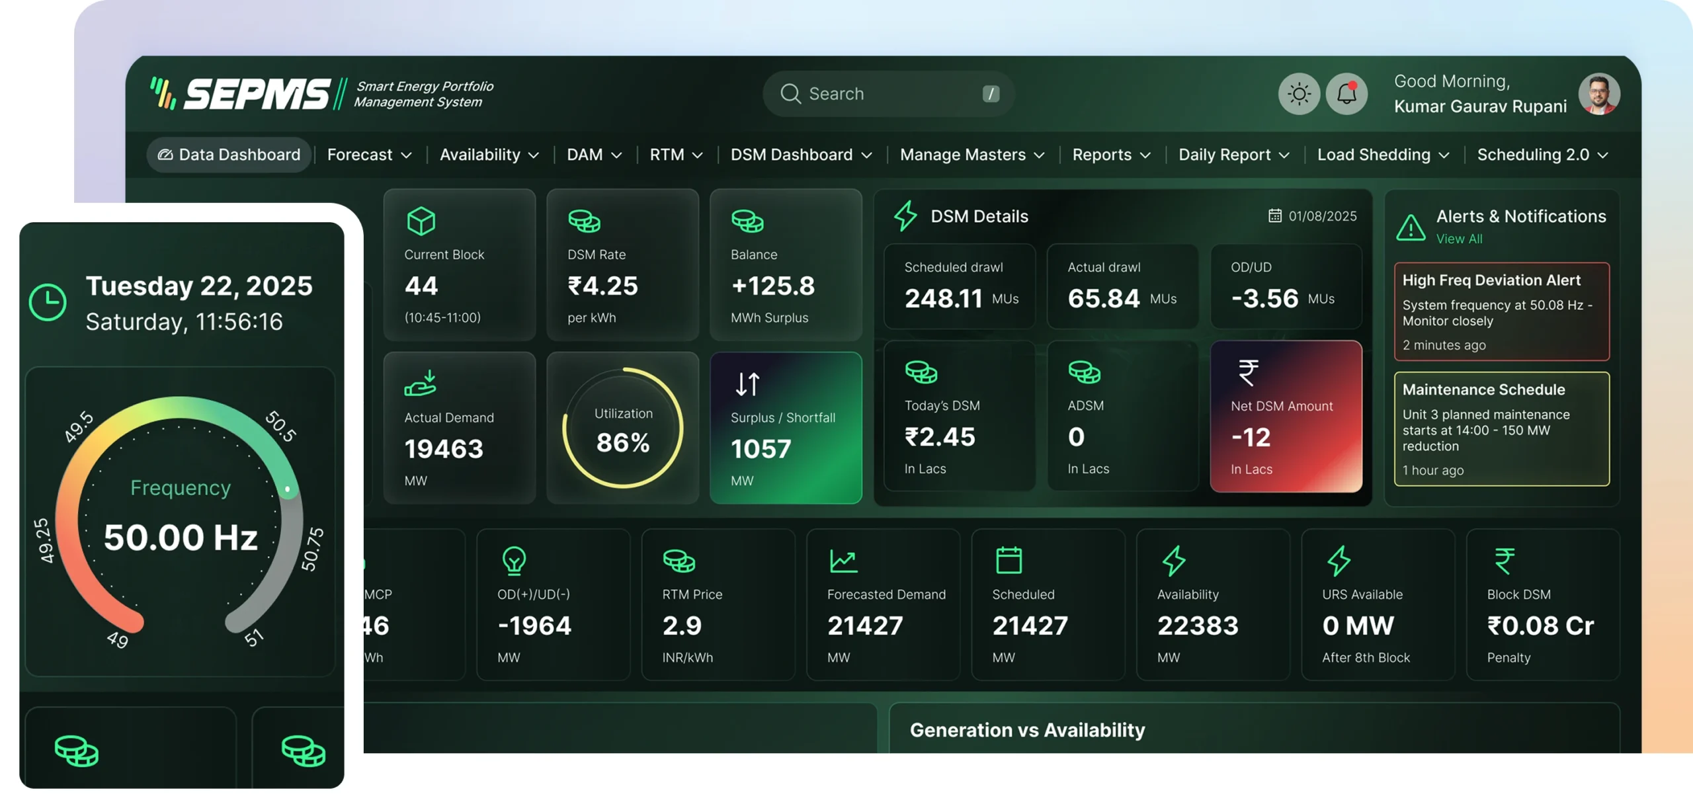Click the ADSM coins icon

click(1085, 372)
